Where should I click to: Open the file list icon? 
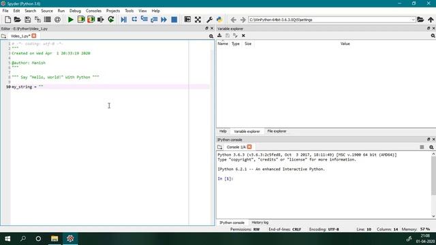[48, 20]
